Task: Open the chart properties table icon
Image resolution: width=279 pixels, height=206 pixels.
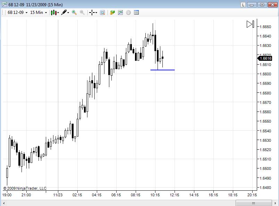Action: pyautogui.click(x=136, y=13)
